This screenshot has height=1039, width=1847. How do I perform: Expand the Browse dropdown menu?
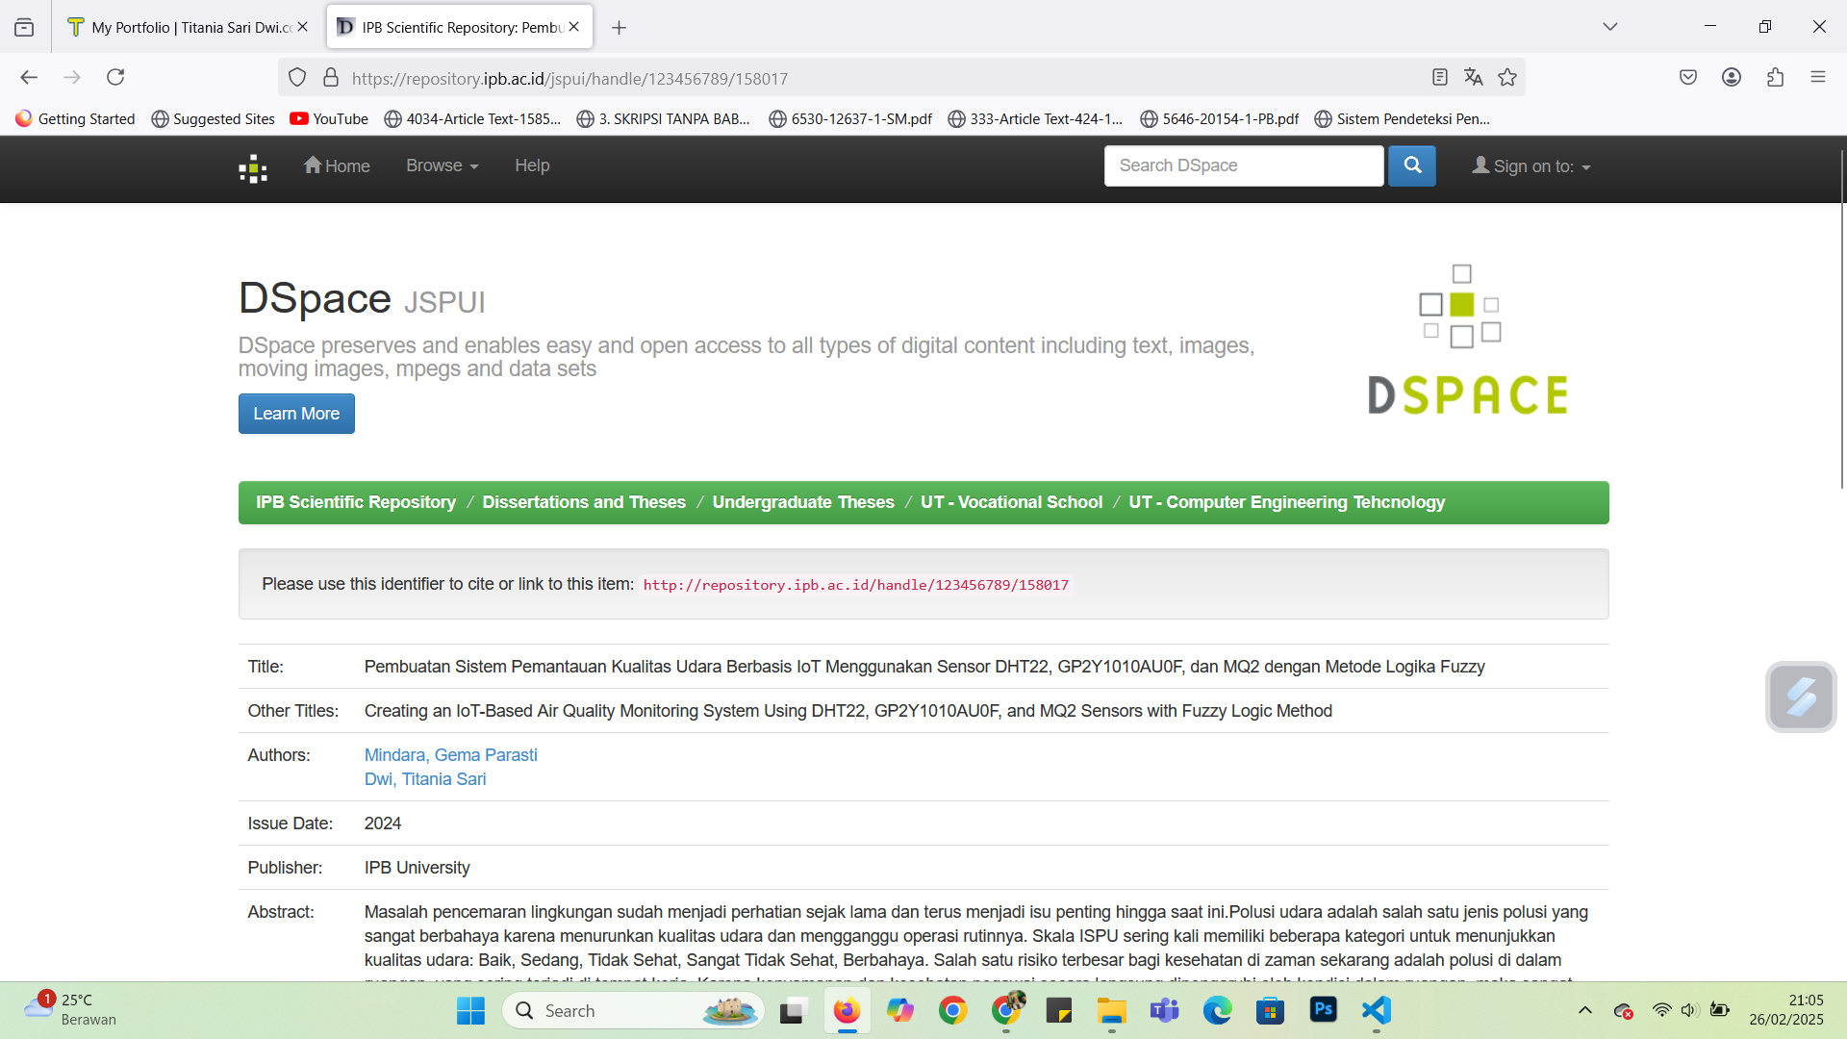[442, 165]
